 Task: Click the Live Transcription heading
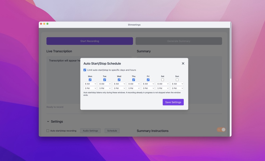click(59, 51)
